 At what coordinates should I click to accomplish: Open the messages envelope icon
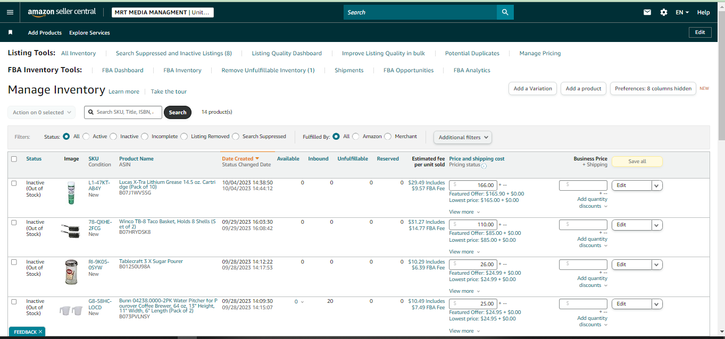647,12
